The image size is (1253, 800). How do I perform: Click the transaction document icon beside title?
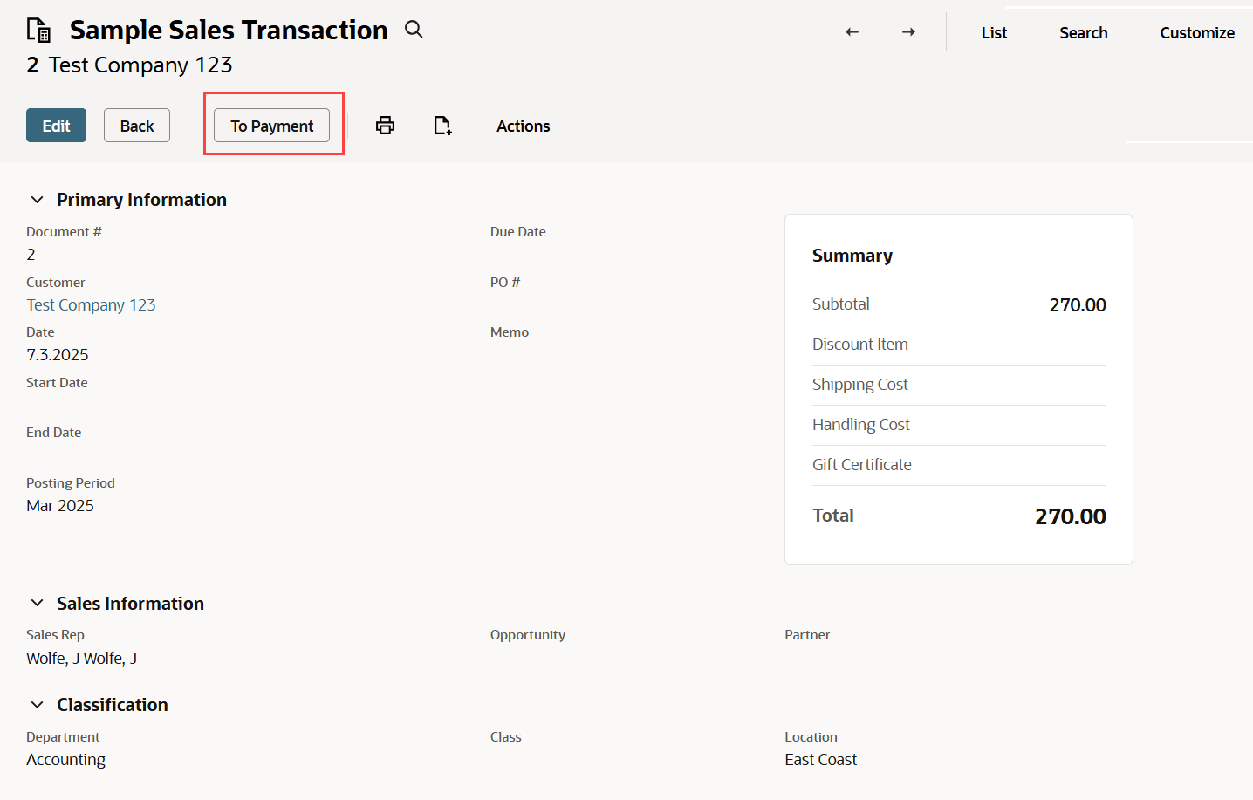tap(38, 30)
